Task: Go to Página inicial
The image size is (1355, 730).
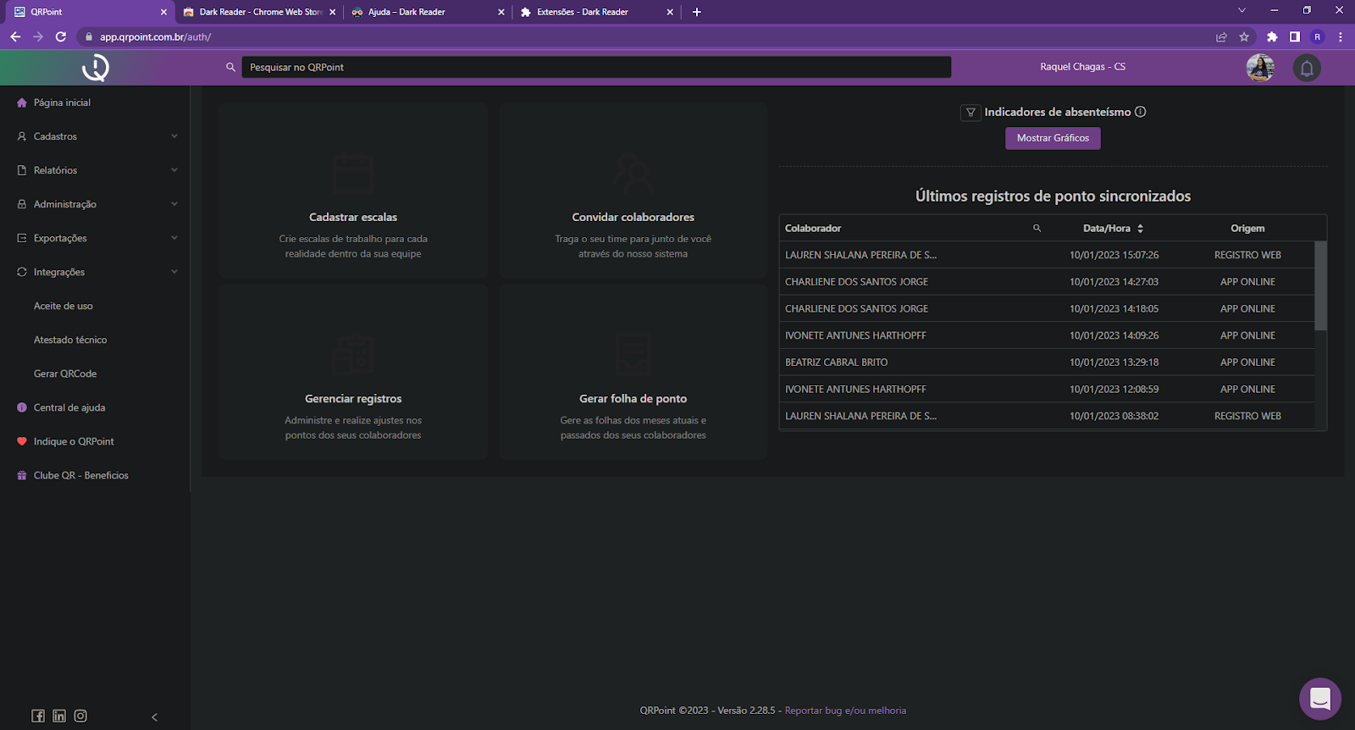Action: (62, 102)
